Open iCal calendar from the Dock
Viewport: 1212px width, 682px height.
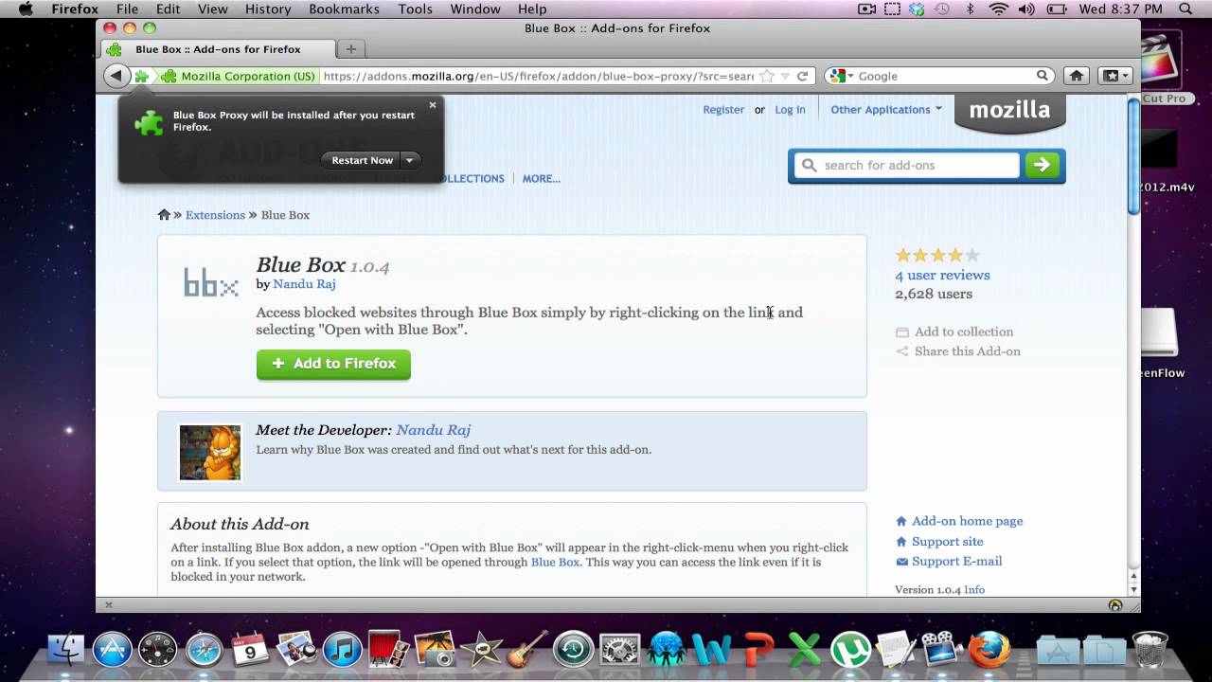pyautogui.click(x=250, y=650)
